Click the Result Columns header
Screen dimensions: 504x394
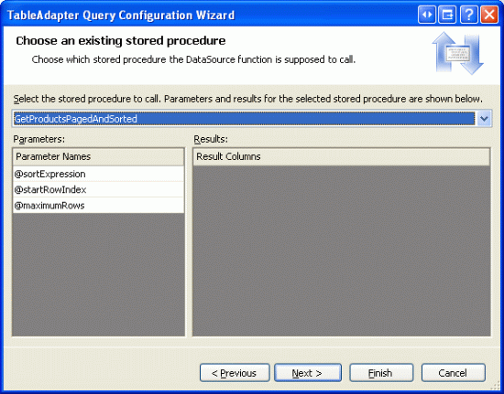click(342, 156)
